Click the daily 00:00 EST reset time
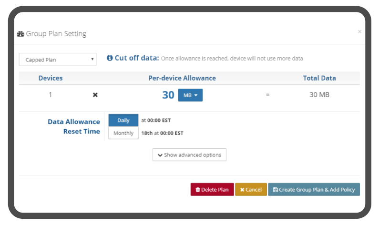This screenshot has height=225, width=379. [159, 120]
